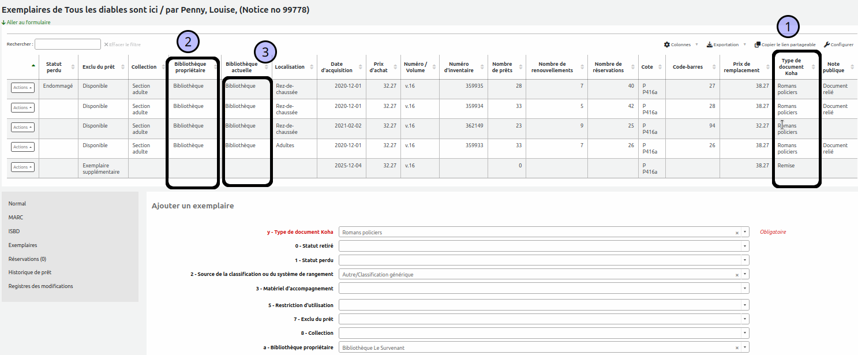Open Réservations (0) in side menu
The height and width of the screenshot is (355, 858).
27,259
